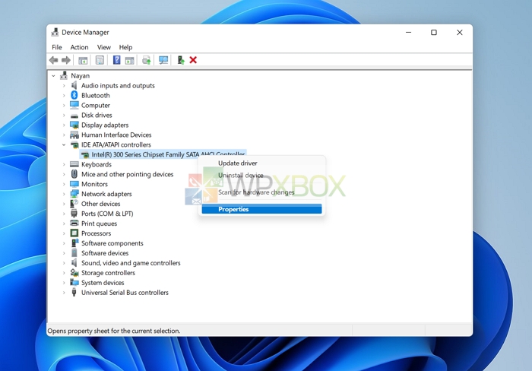532x371 pixels.
Task: Select the Nayan computer name label
Action: 80,76
